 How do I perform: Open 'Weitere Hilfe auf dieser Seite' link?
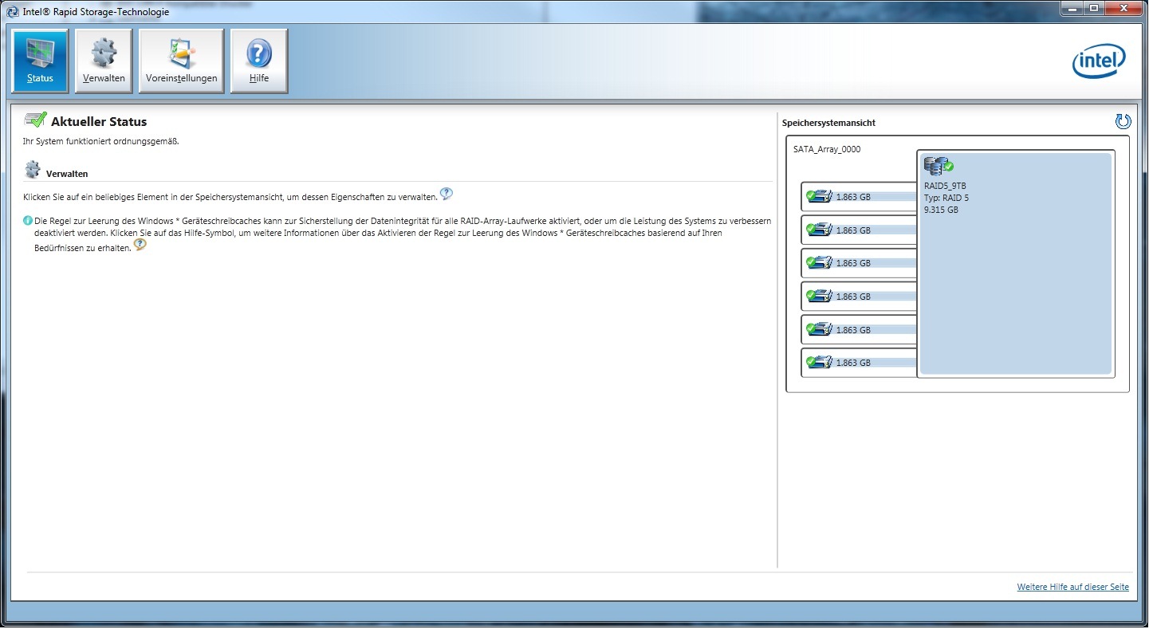pos(1072,587)
